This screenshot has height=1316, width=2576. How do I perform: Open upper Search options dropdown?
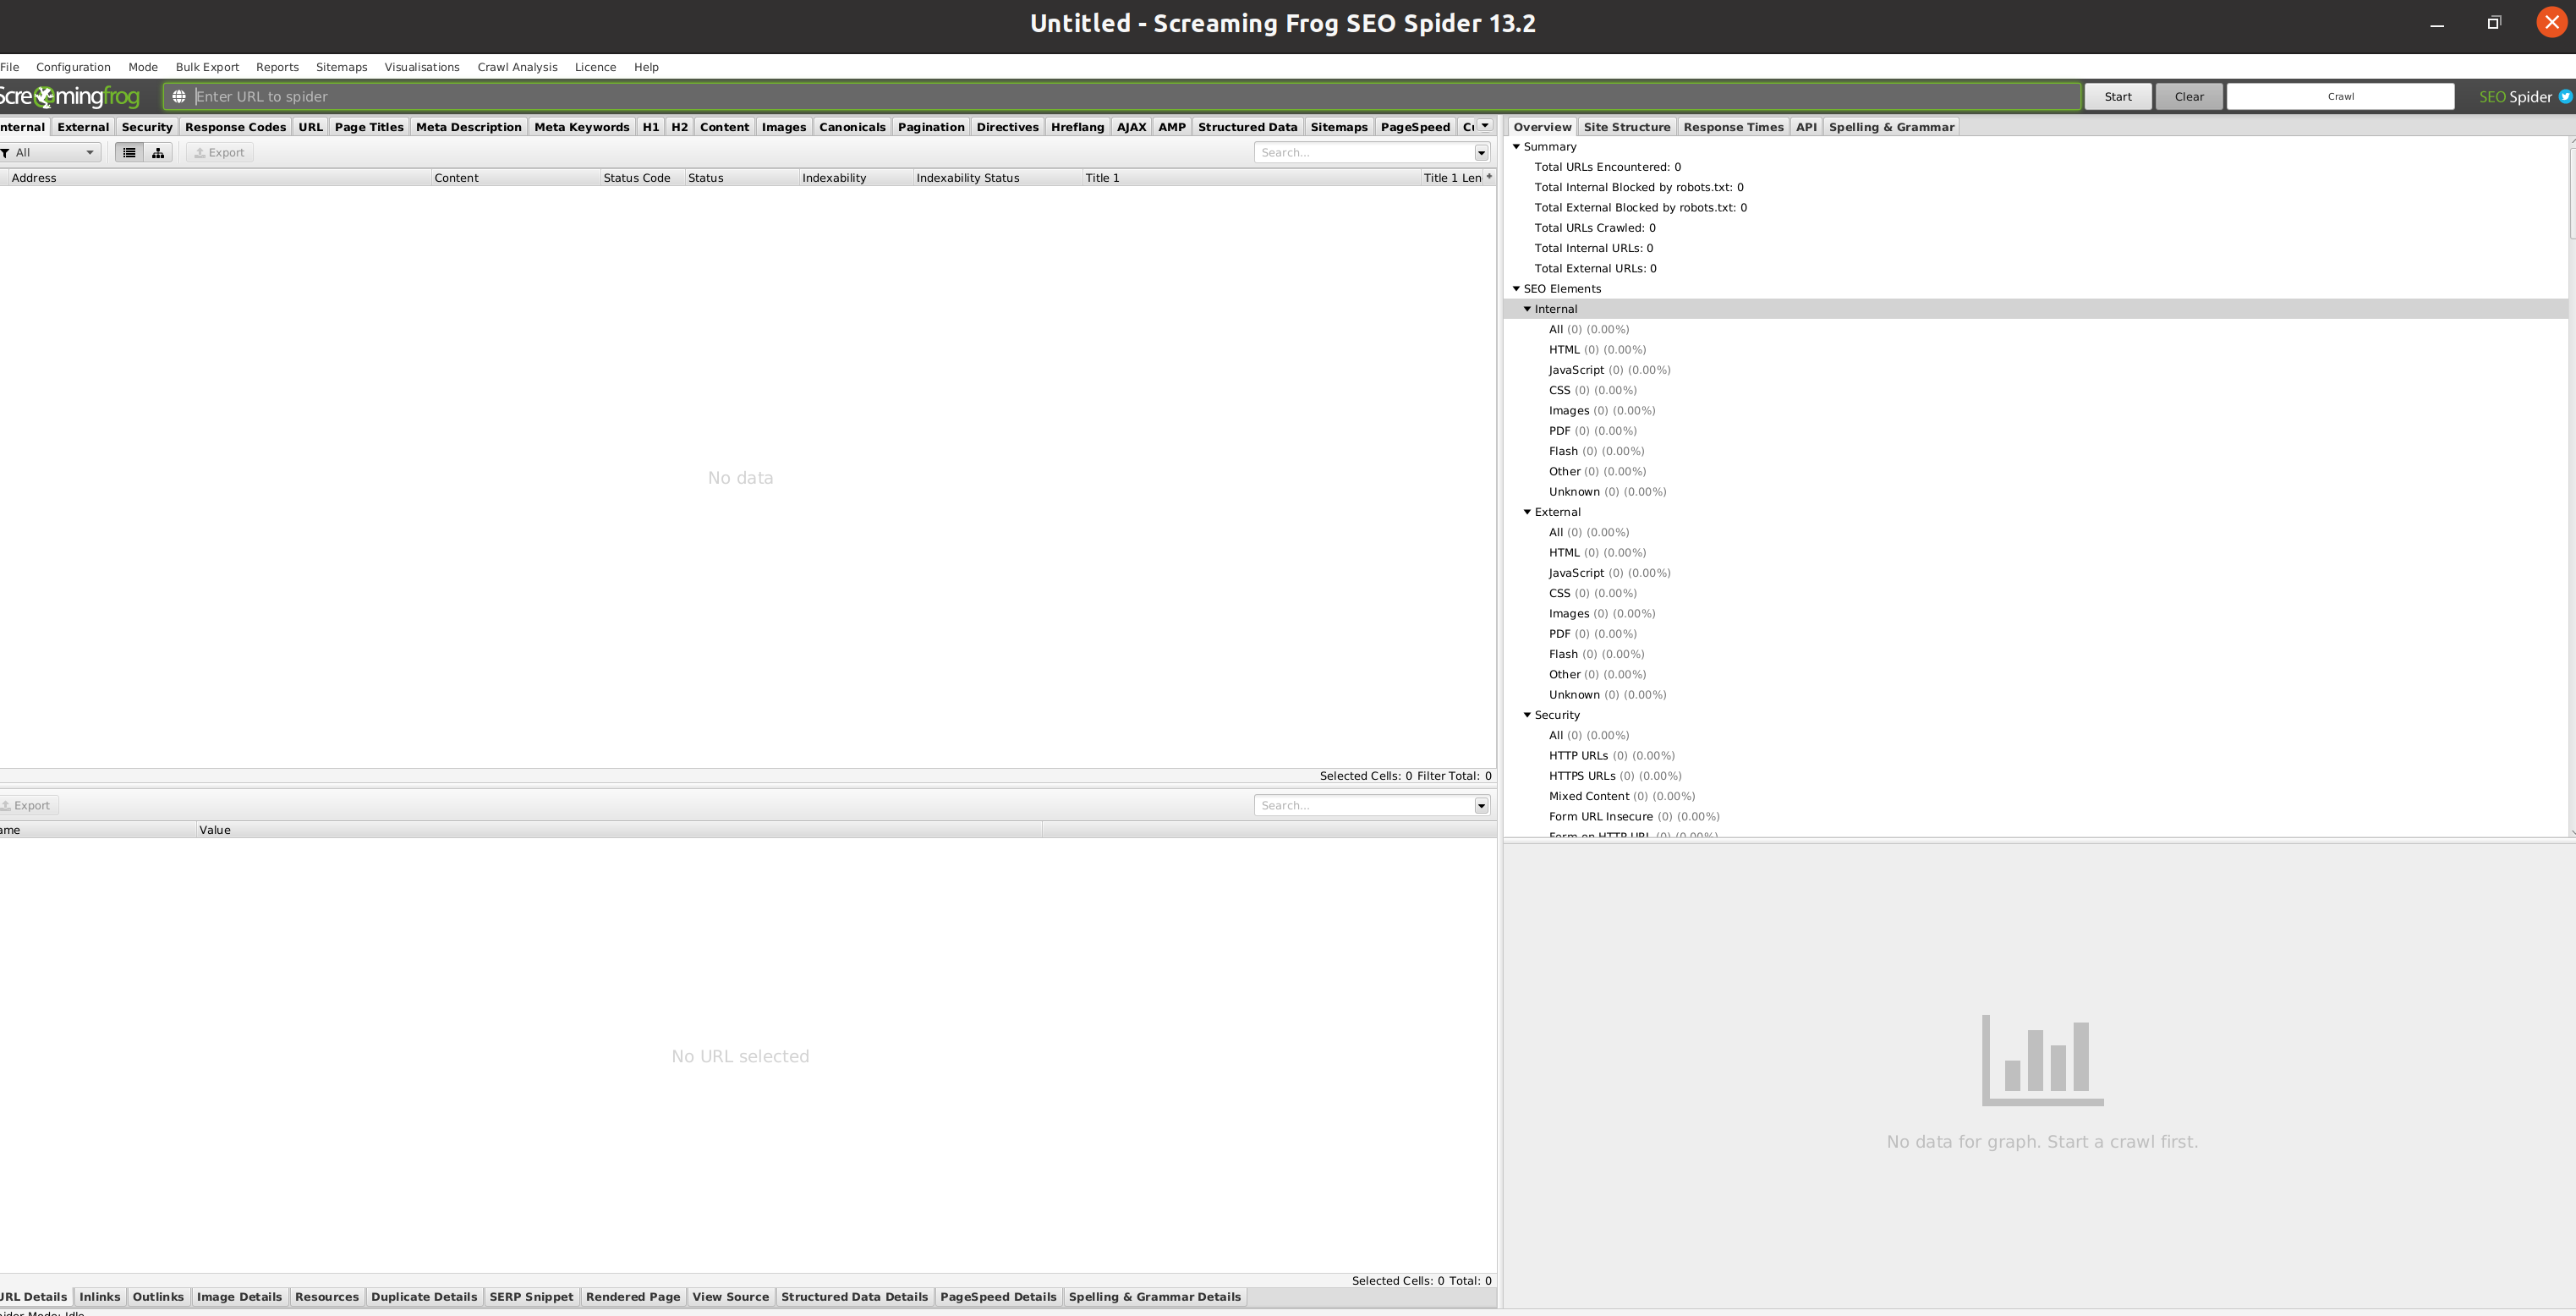(1481, 153)
